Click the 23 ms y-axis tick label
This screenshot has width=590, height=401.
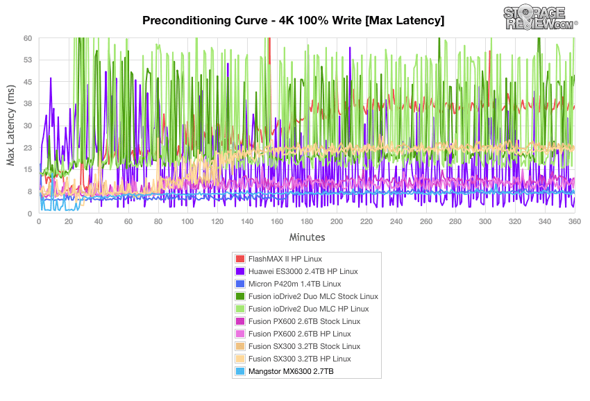tap(28, 148)
